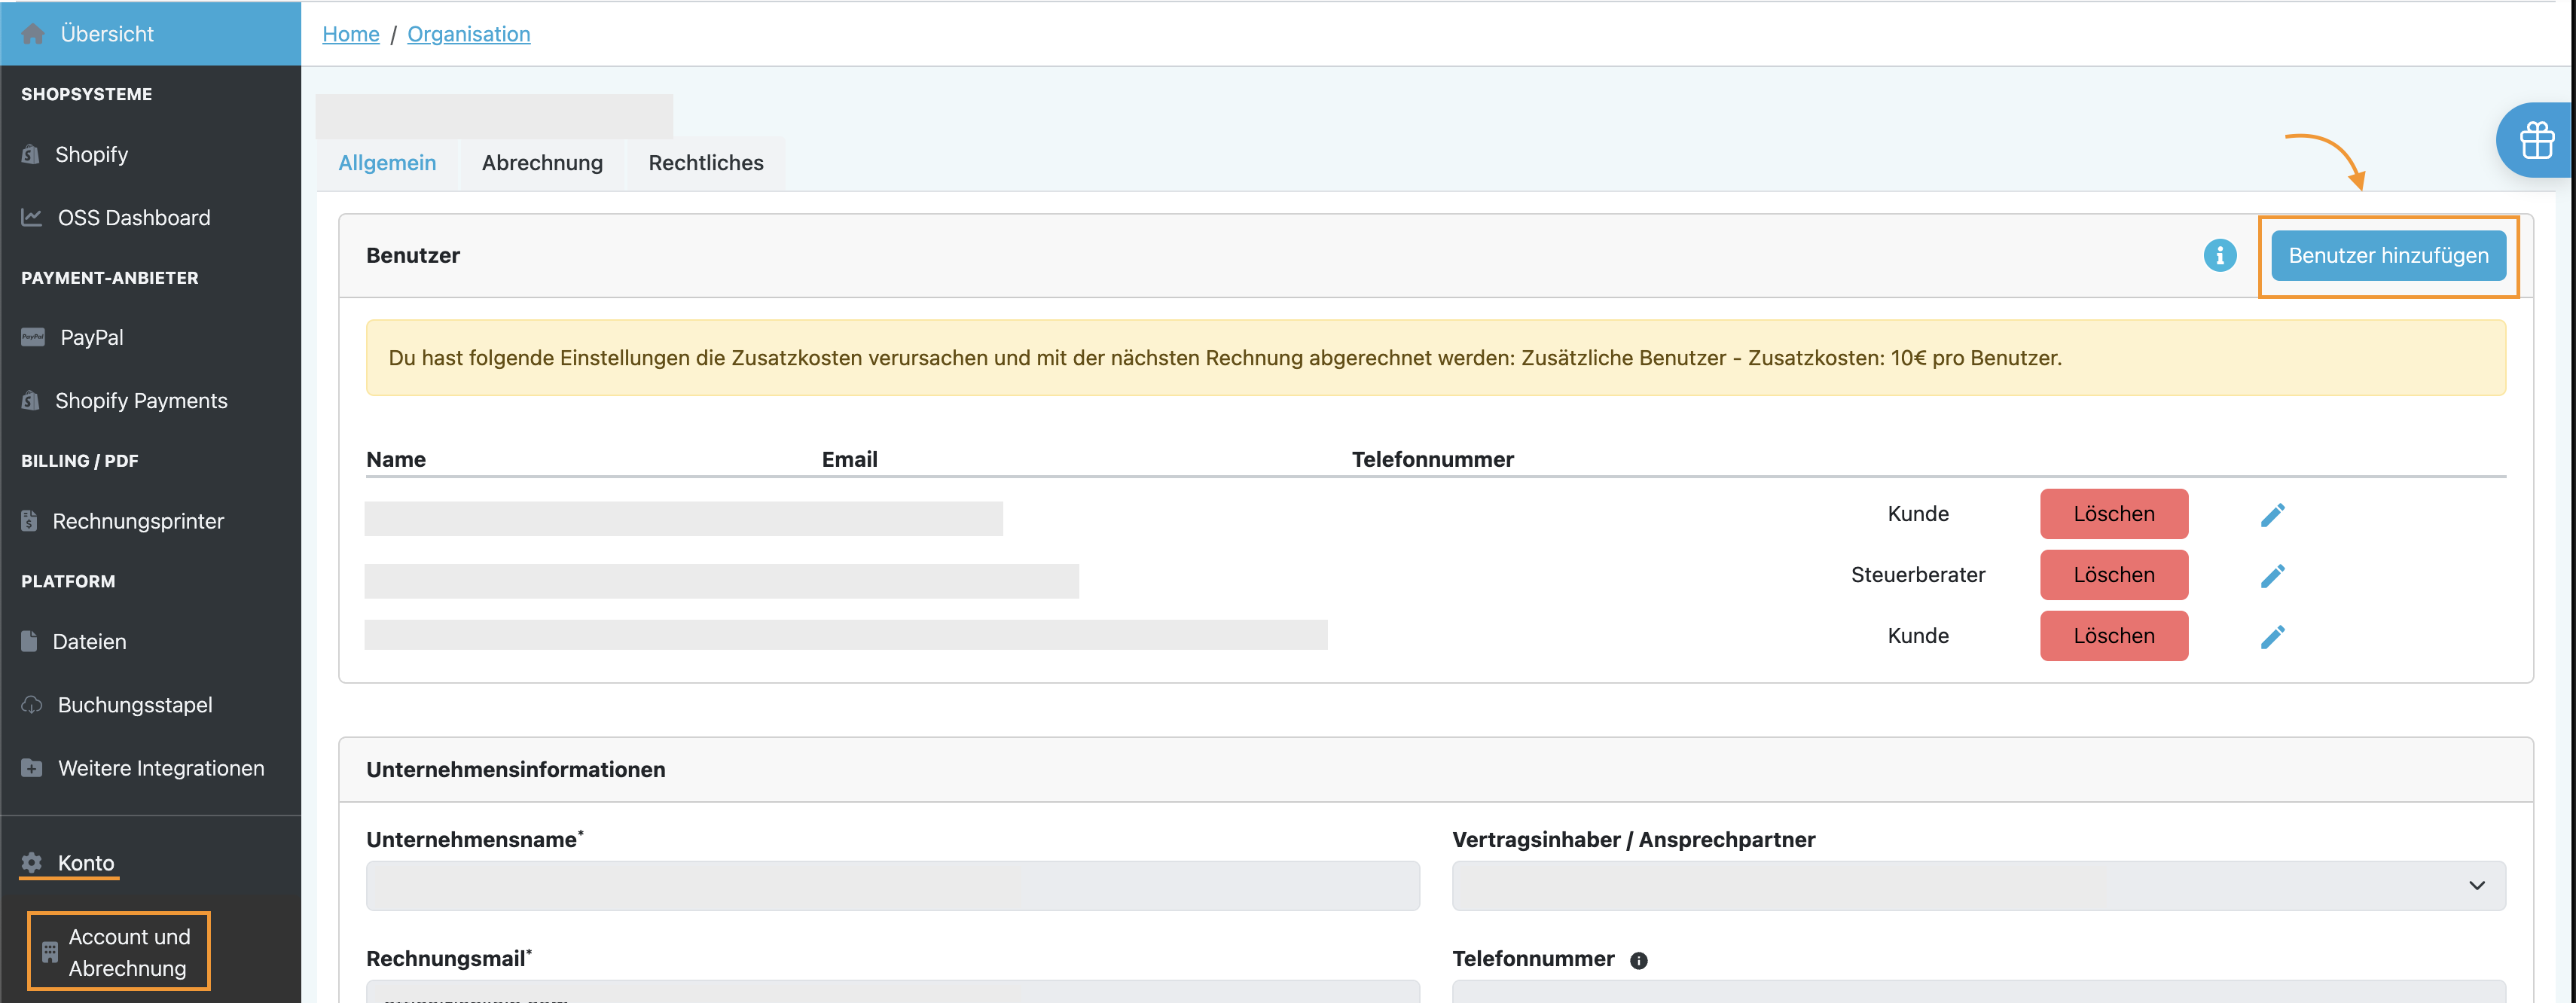This screenshot has width=2576, height=1003.
Task: Click the Unternehmensname input field
Action: pos(892,886)
